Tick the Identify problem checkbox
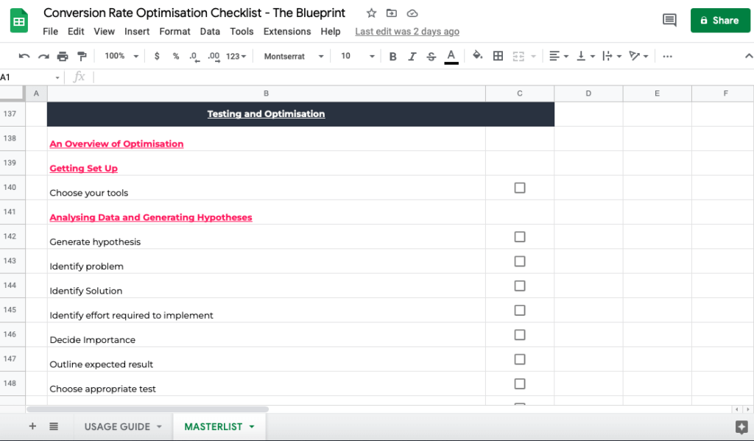The width and height of the screenshot is (754, 441). [520, 261]
